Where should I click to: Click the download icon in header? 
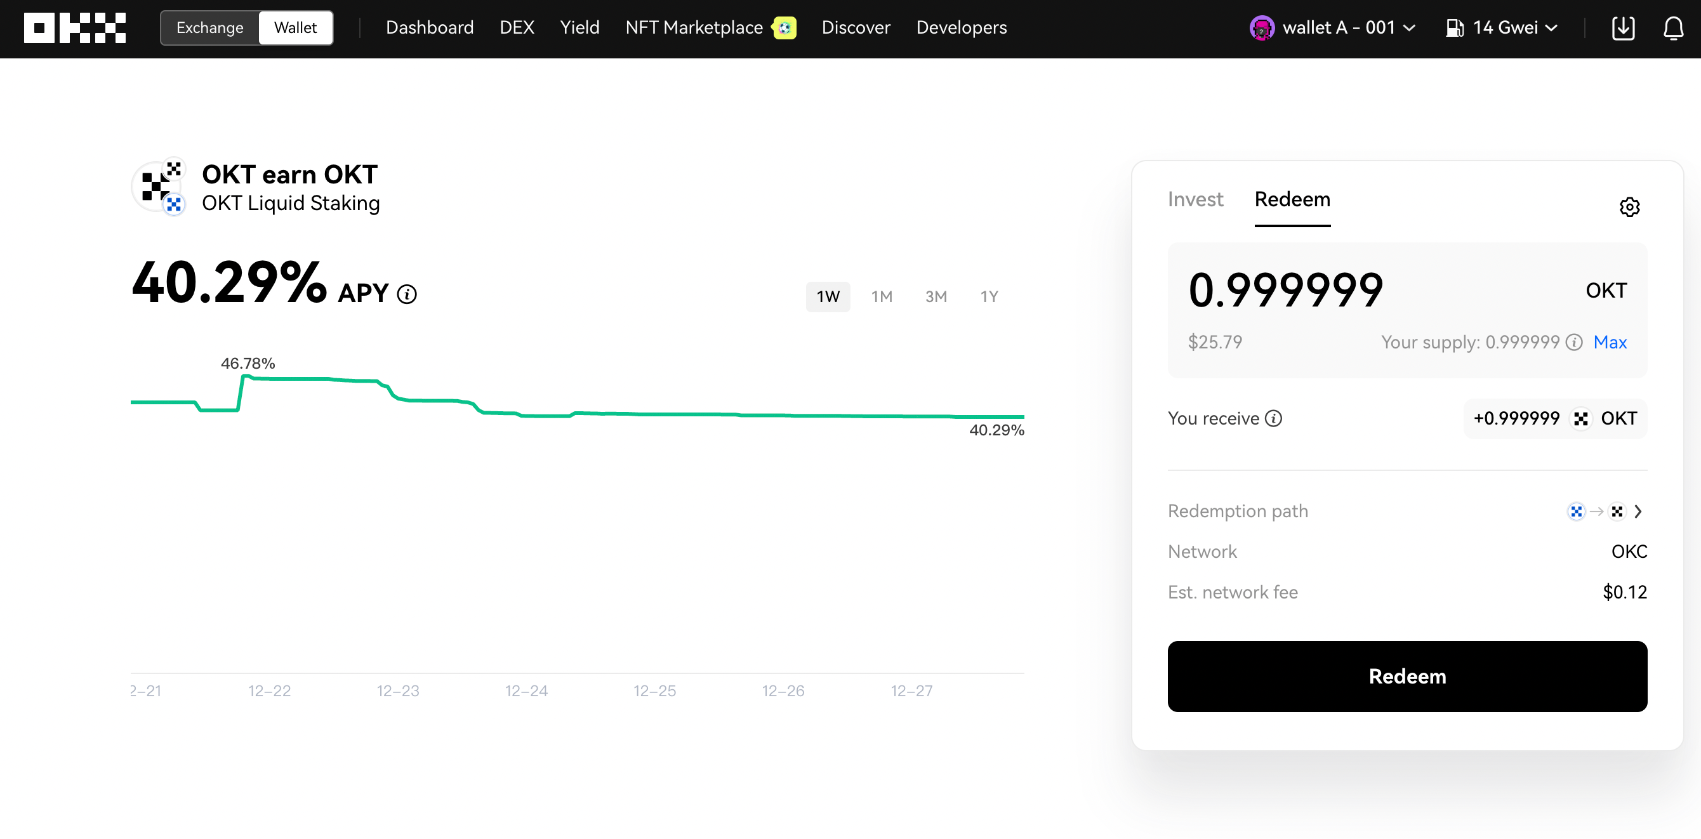(1622, 28)
